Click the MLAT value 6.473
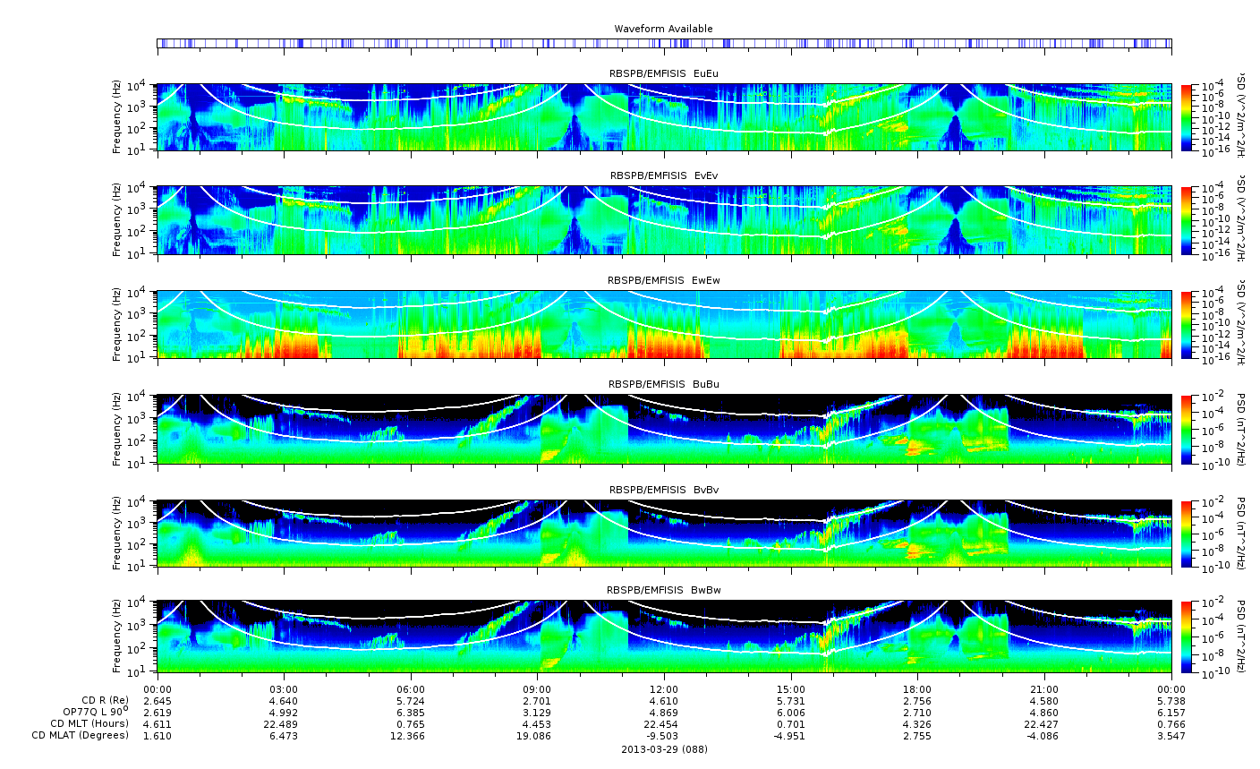The image size is (1260, 769). 284,735
